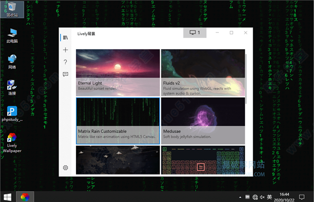Click the plus icon to add wallpaper
This screenshot has height=202, width=314.
coord(65,50)
